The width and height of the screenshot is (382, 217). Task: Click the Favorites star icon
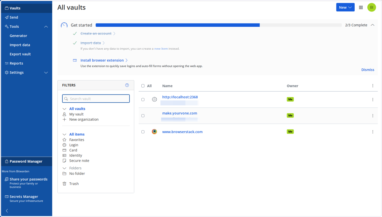(64, 140)
